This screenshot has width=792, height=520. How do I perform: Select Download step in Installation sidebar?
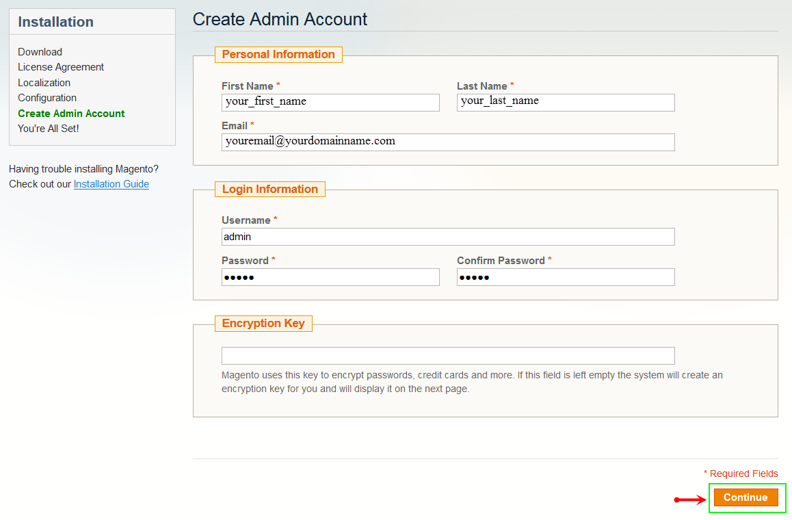[x=40, y=52]
